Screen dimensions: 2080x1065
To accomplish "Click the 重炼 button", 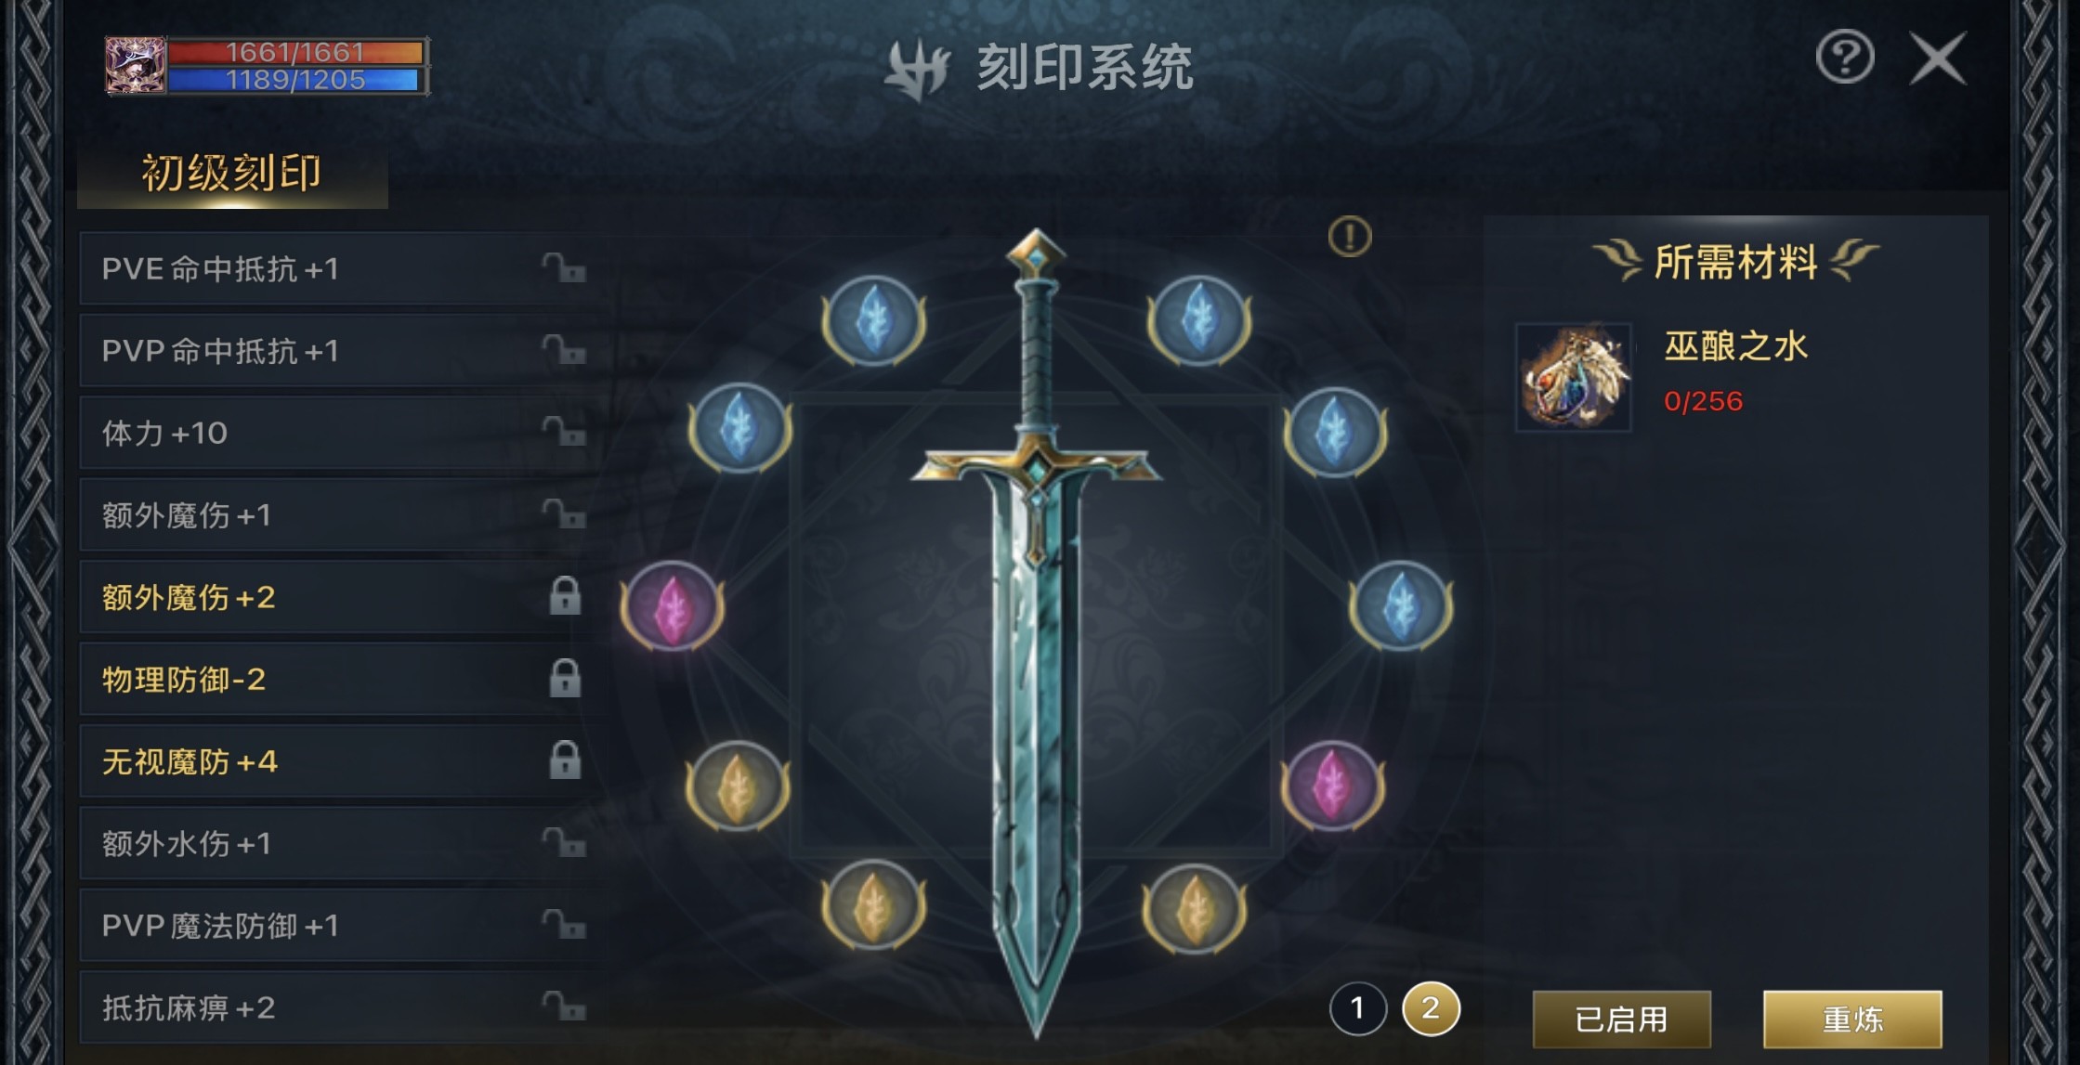I will point(1852,1020).
